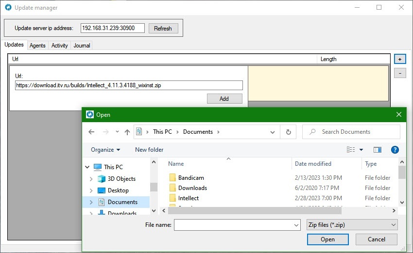Toggle the preview pane icon
The height and width of the screenshot is (253, 413).
[377, 150]
